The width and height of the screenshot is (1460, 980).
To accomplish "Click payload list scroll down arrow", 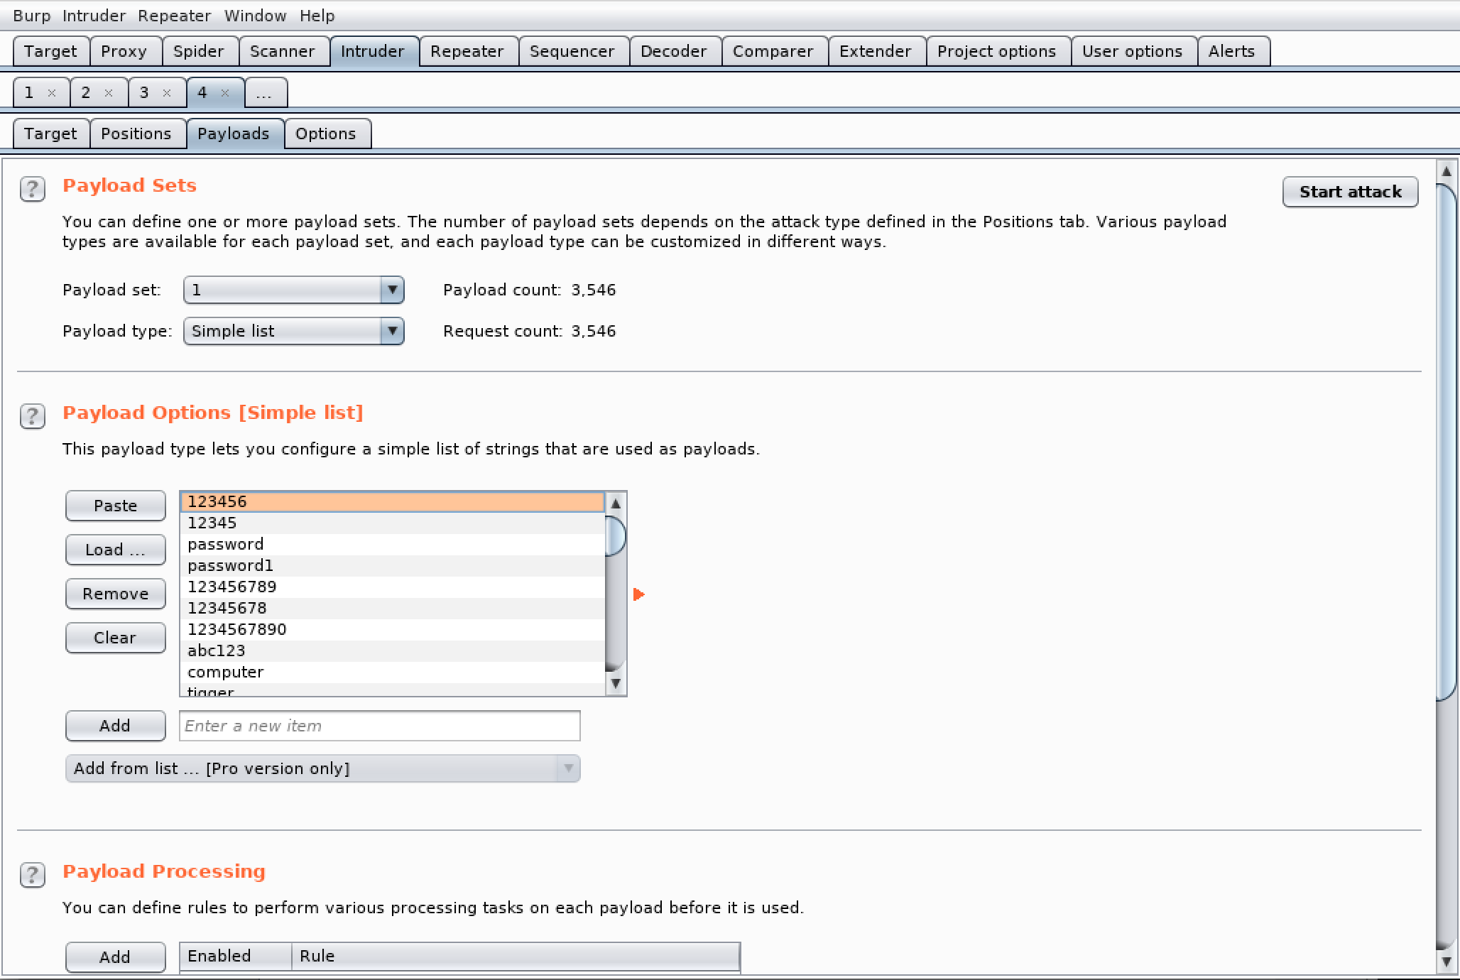I will point(616,683).
